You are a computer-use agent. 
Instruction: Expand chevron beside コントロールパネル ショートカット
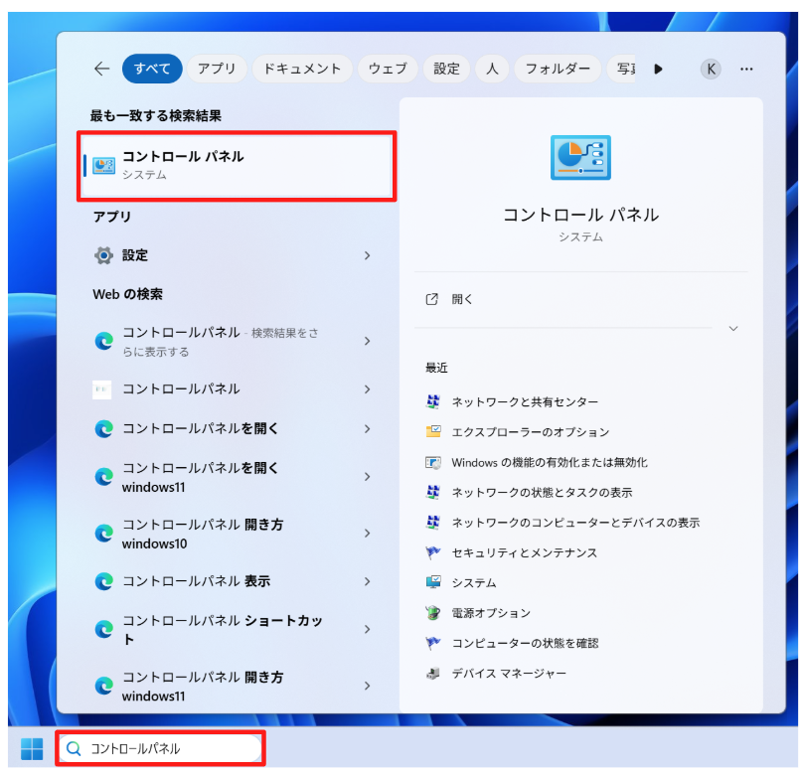367,629
